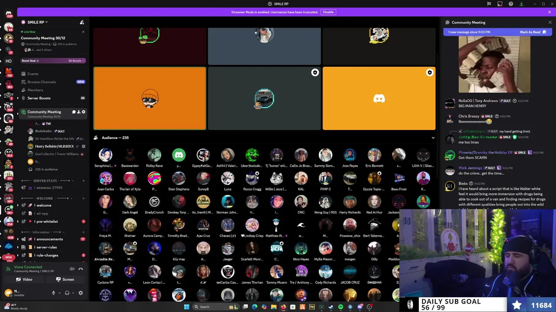Click Disable on the Streamer Mode banner
The image size is (556, 312).
328,12
